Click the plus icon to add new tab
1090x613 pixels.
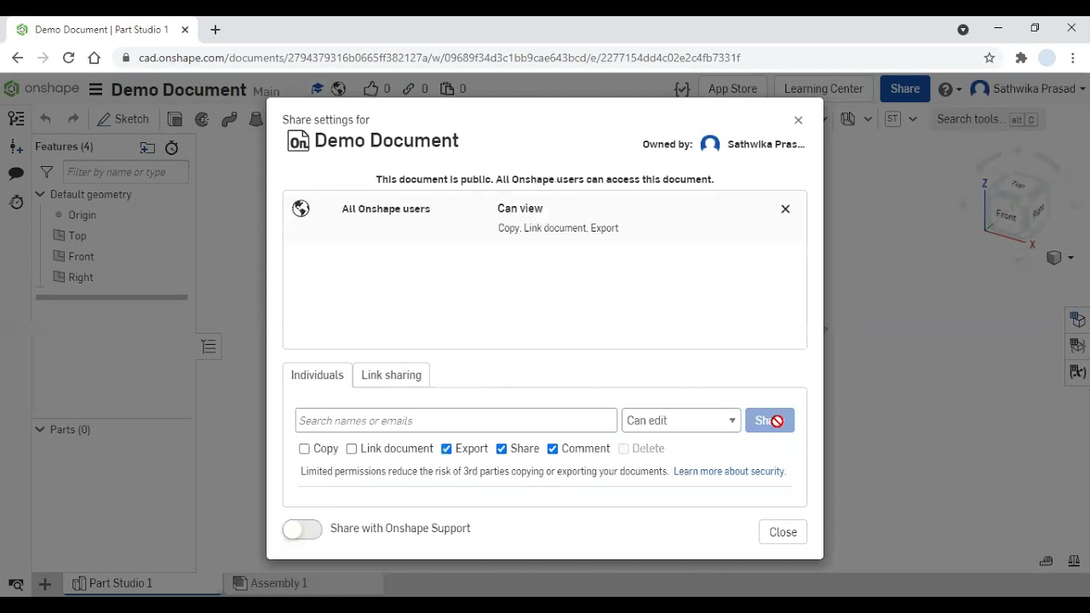(x=45, y=584)
